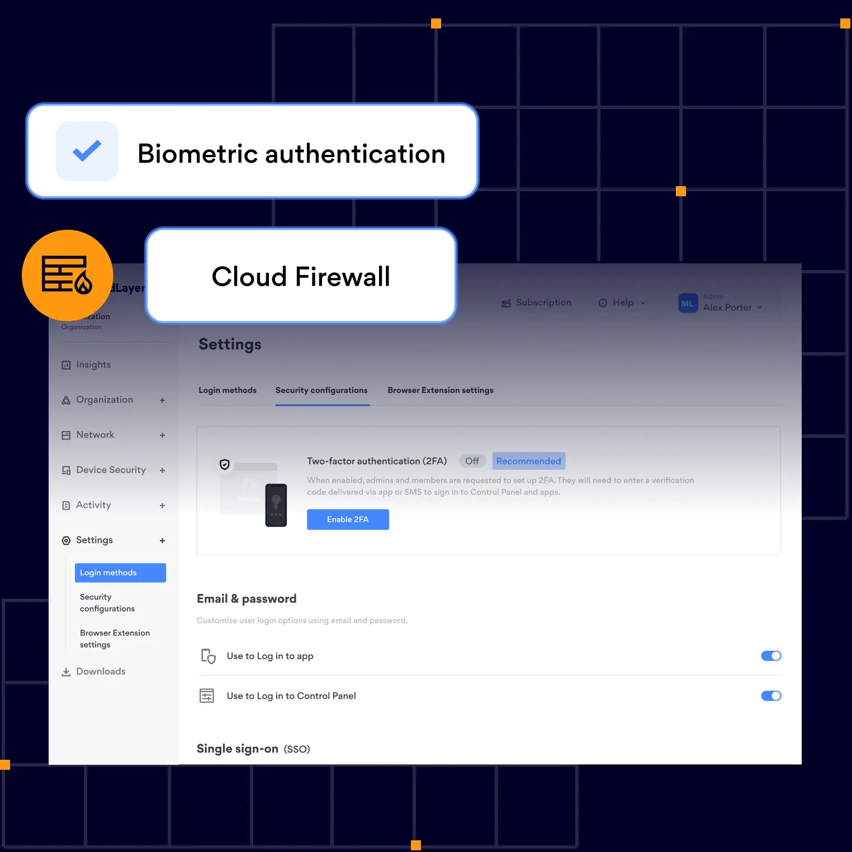Click the Insights chart icon in sidebar
This screenshot has width=852, height=852.
[x=66, y=365]
